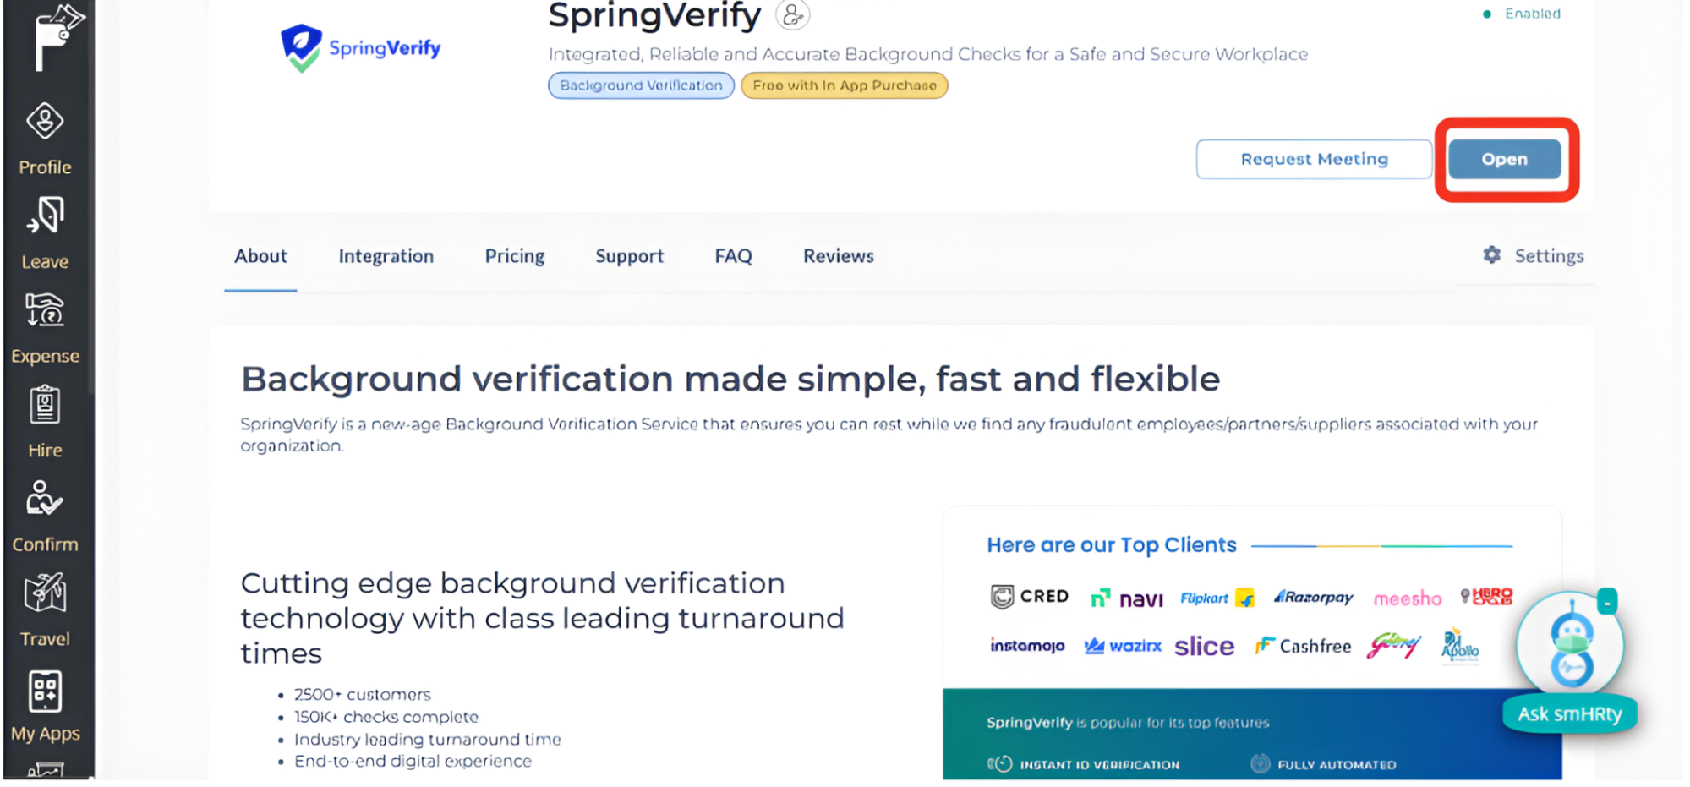Open the Support tab

coord(629,256)
